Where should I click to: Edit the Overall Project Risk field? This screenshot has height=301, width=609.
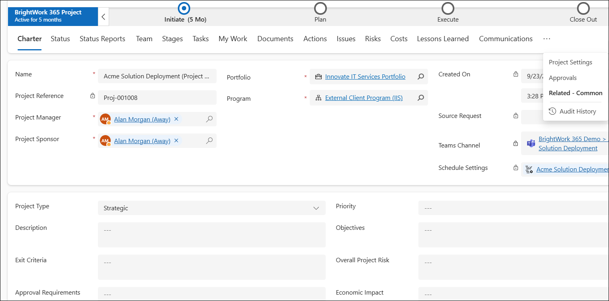[513, 267]
